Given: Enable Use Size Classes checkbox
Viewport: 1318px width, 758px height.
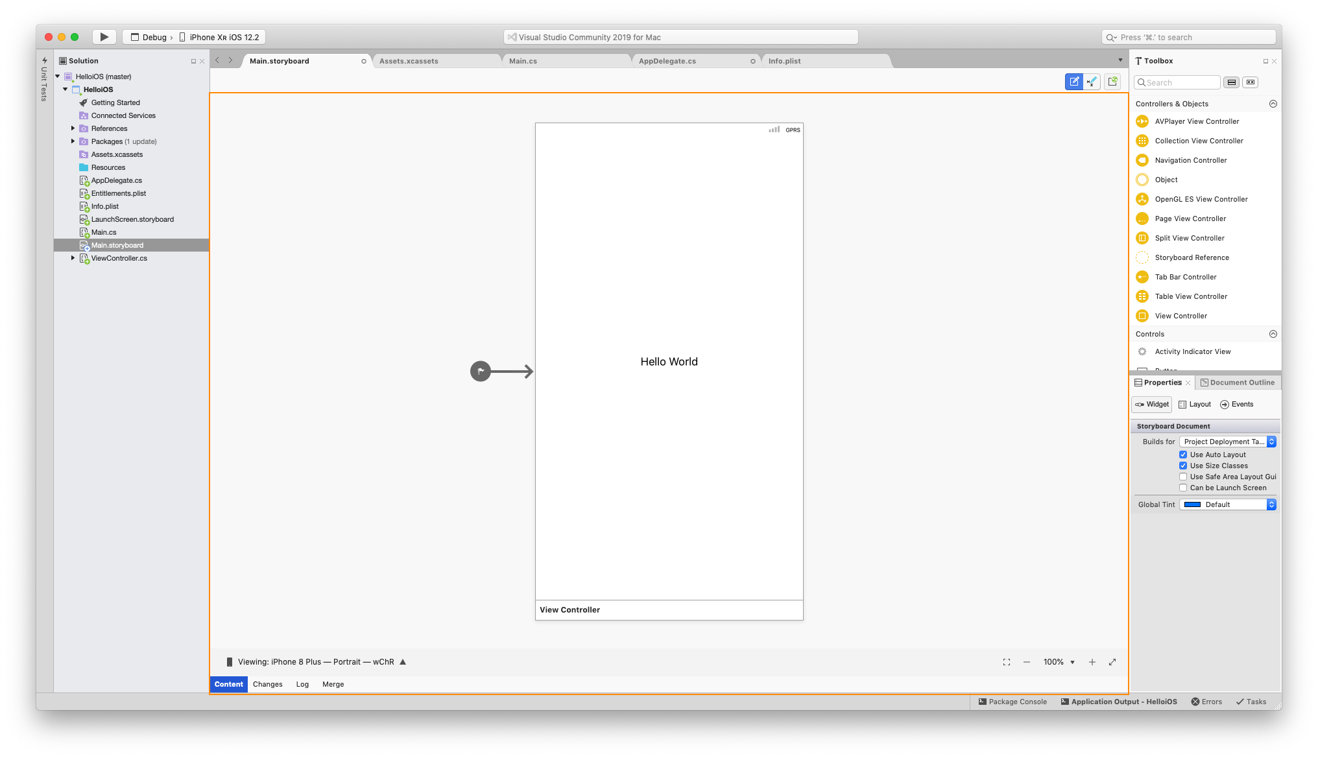Looking at the screenshot, I should pyautogui.click(x=1183, y=465).
